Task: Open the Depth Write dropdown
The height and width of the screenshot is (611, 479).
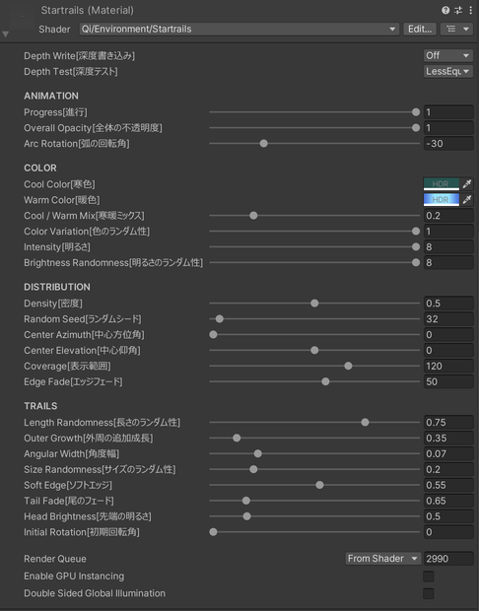Action: tap(448, 56)
